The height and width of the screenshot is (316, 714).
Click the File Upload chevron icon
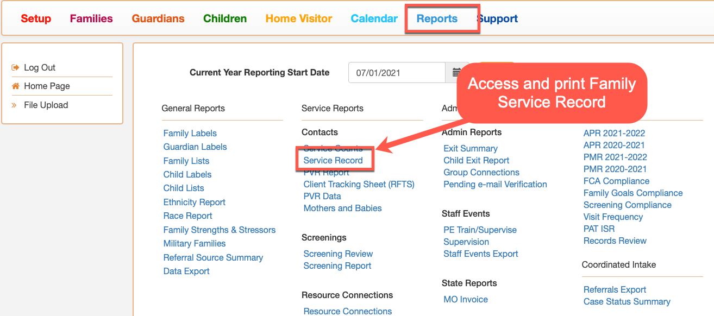pos(14,105)
